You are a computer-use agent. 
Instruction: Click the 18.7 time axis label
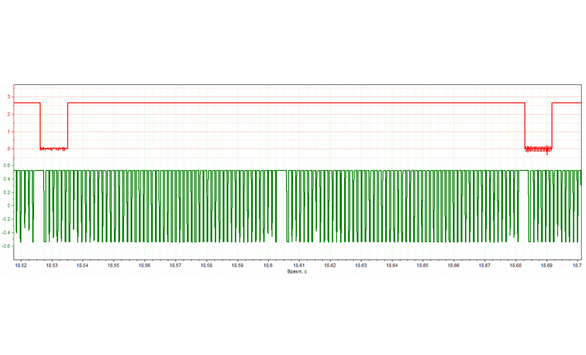coord(577,265)
